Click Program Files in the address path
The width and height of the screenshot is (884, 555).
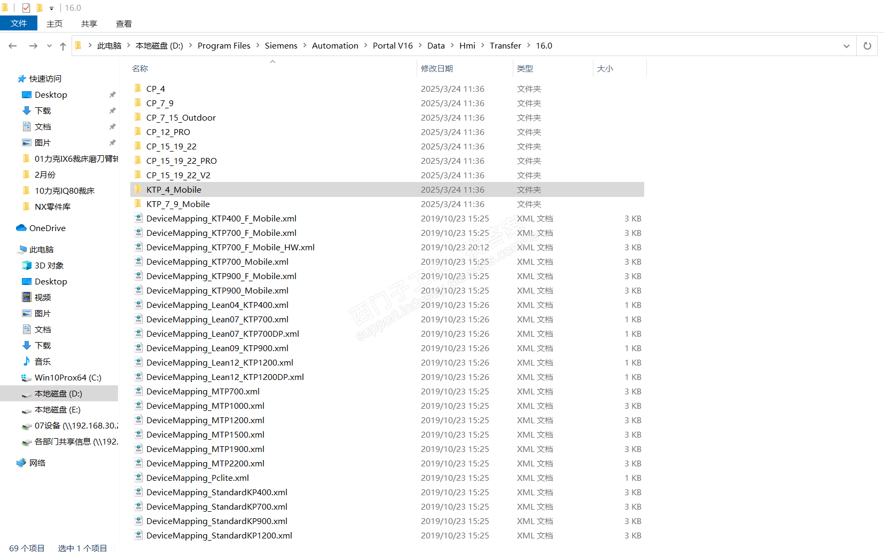(x=224, y=46)
